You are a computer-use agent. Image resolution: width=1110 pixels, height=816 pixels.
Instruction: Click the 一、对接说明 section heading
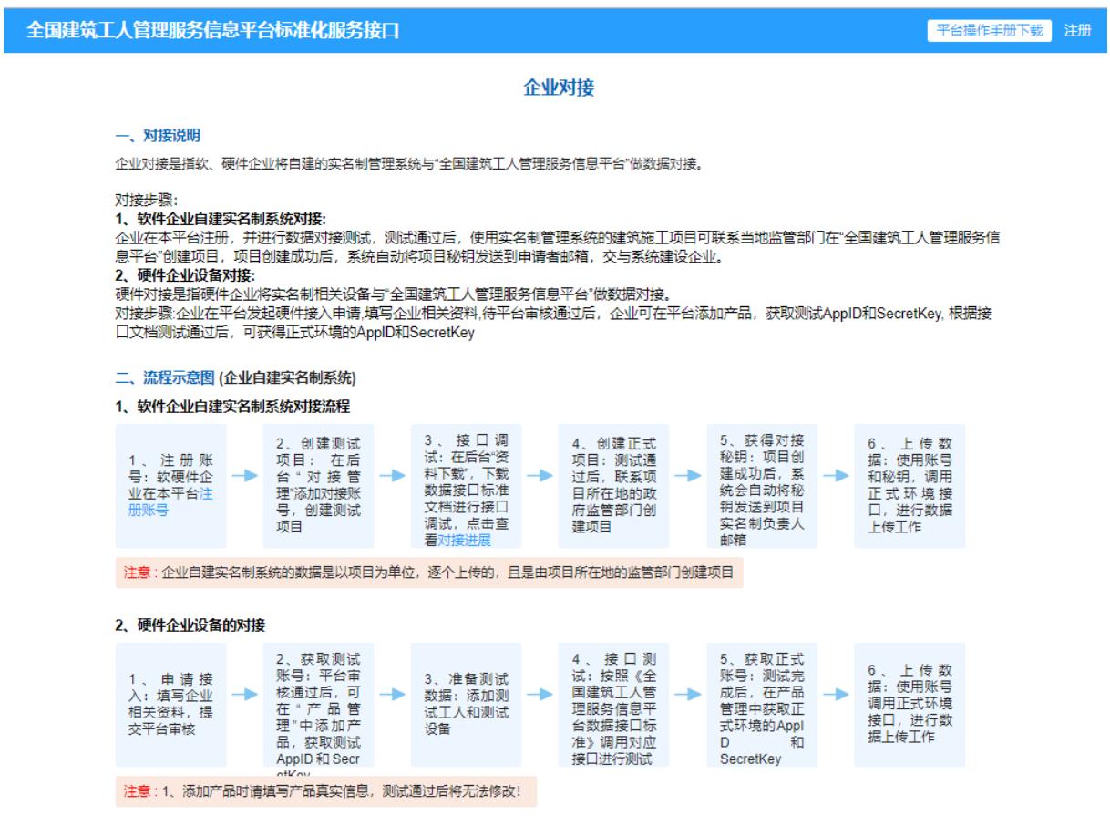pos(151,137)
